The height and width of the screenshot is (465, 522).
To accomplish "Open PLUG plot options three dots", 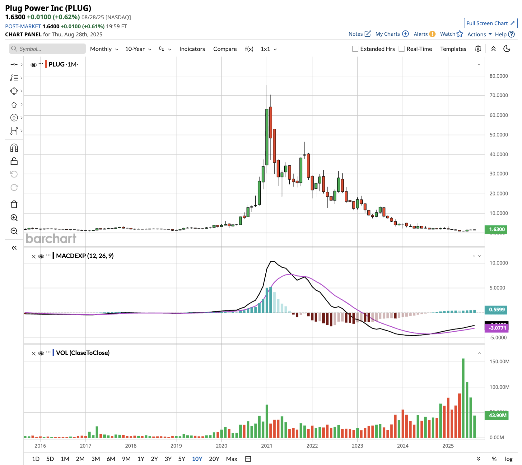I will point(41,63).
